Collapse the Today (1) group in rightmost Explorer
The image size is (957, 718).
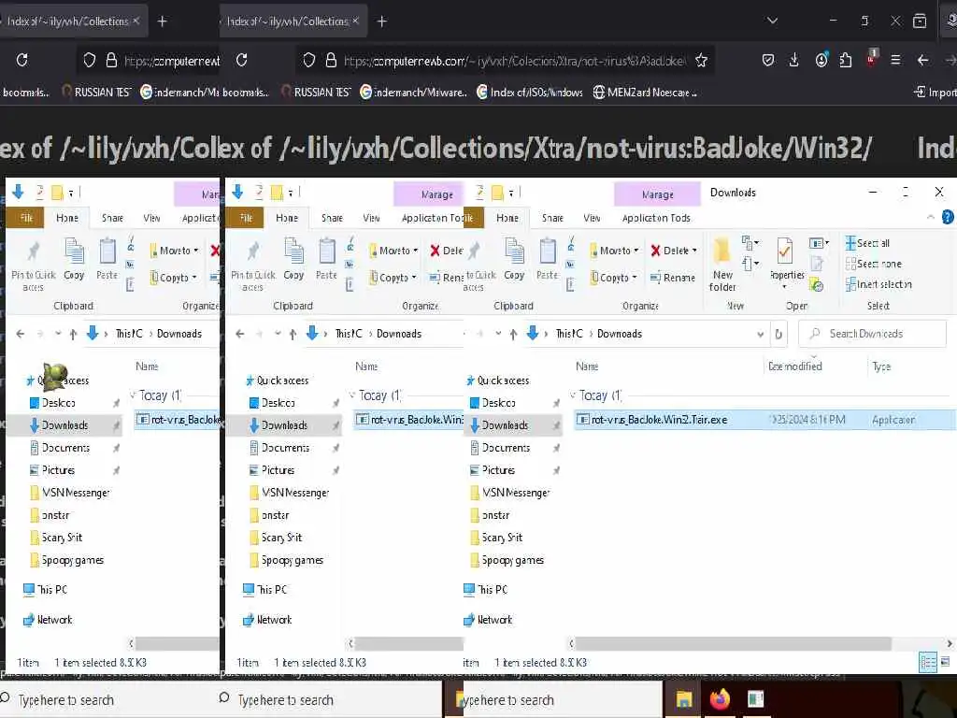click(573, 395)
